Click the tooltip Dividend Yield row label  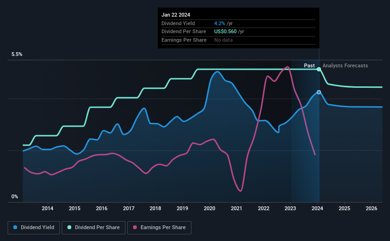tap(178, 23)
